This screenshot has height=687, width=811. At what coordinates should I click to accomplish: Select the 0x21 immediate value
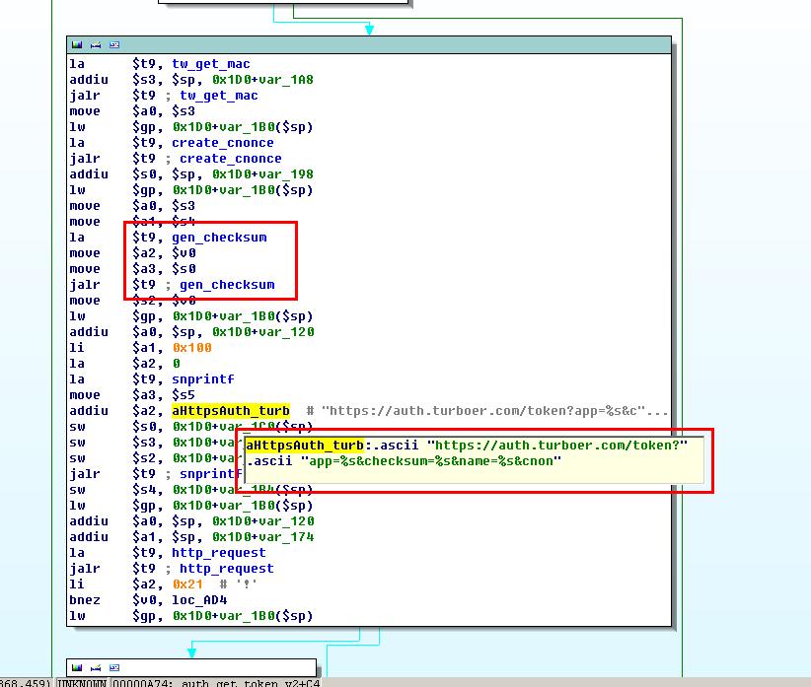point(187,584)
